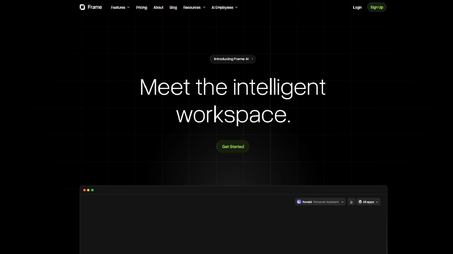Viewport: 453px width, 254px height.
Task: Click the red dot in the mockup window
Action: [85, 190]
